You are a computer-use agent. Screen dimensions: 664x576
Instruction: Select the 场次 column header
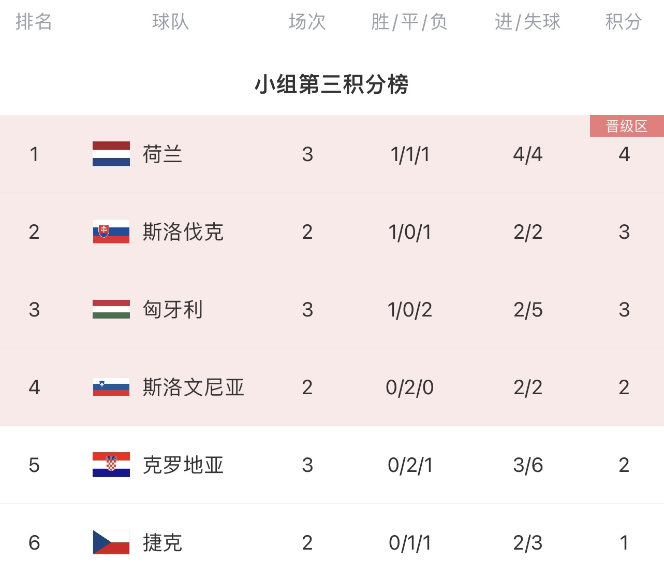coord(307,22)
